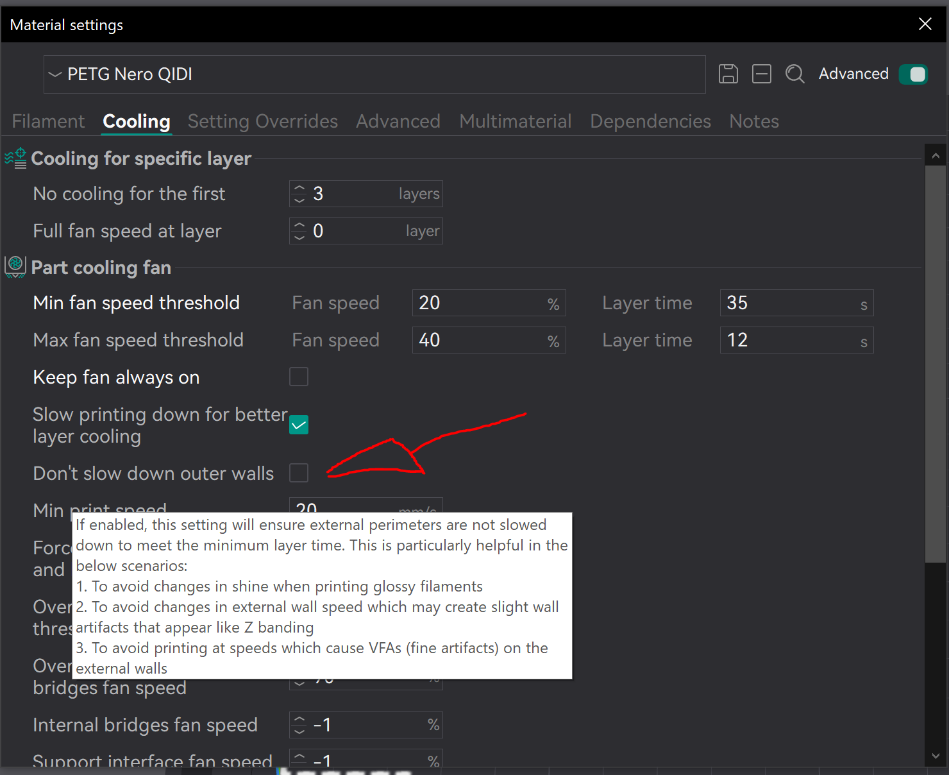Decrease the Full fan speed at layer value
Screen dimensions: 949x775
click(299, 237)
